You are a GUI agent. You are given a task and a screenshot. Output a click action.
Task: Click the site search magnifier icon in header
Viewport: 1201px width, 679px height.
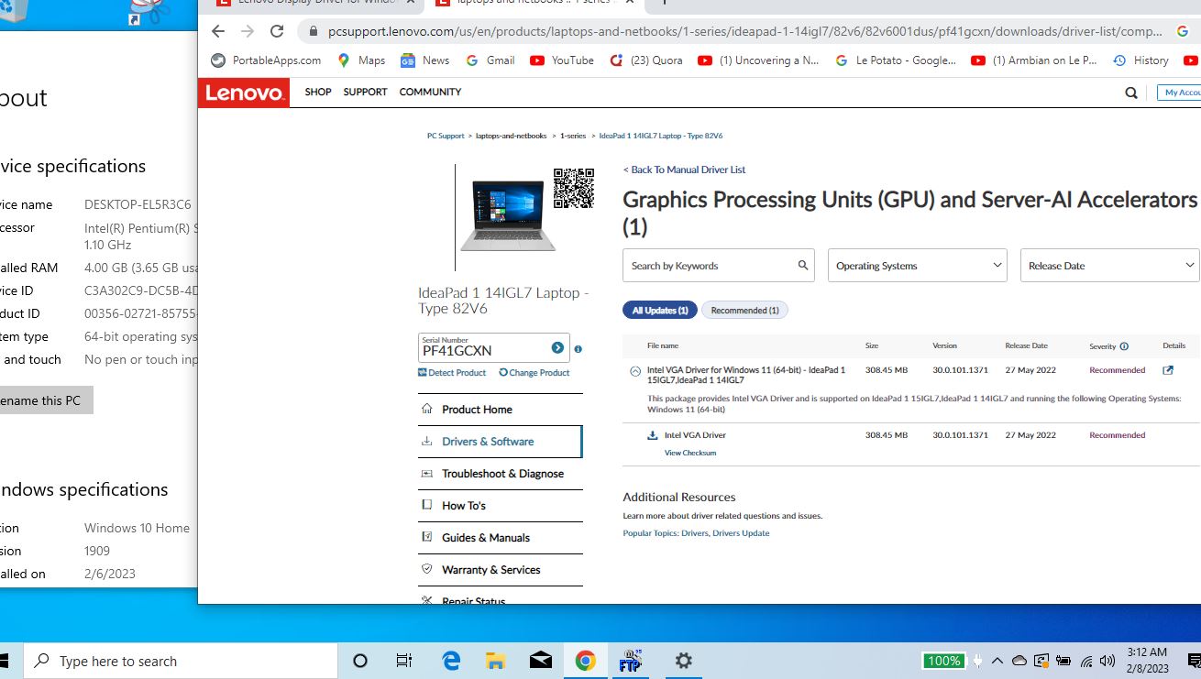point(1131,93)
